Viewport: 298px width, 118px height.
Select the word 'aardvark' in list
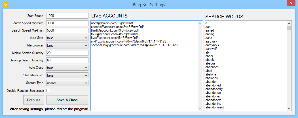point(211,41)
